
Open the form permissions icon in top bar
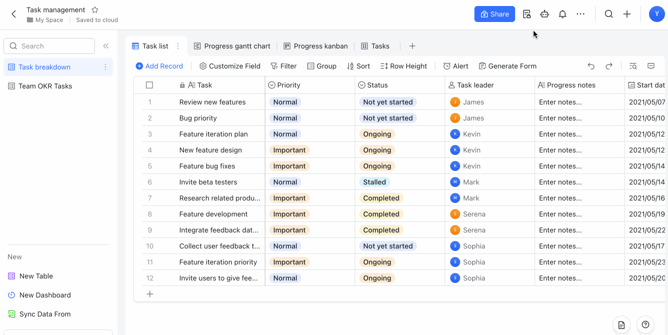point(527,14)
